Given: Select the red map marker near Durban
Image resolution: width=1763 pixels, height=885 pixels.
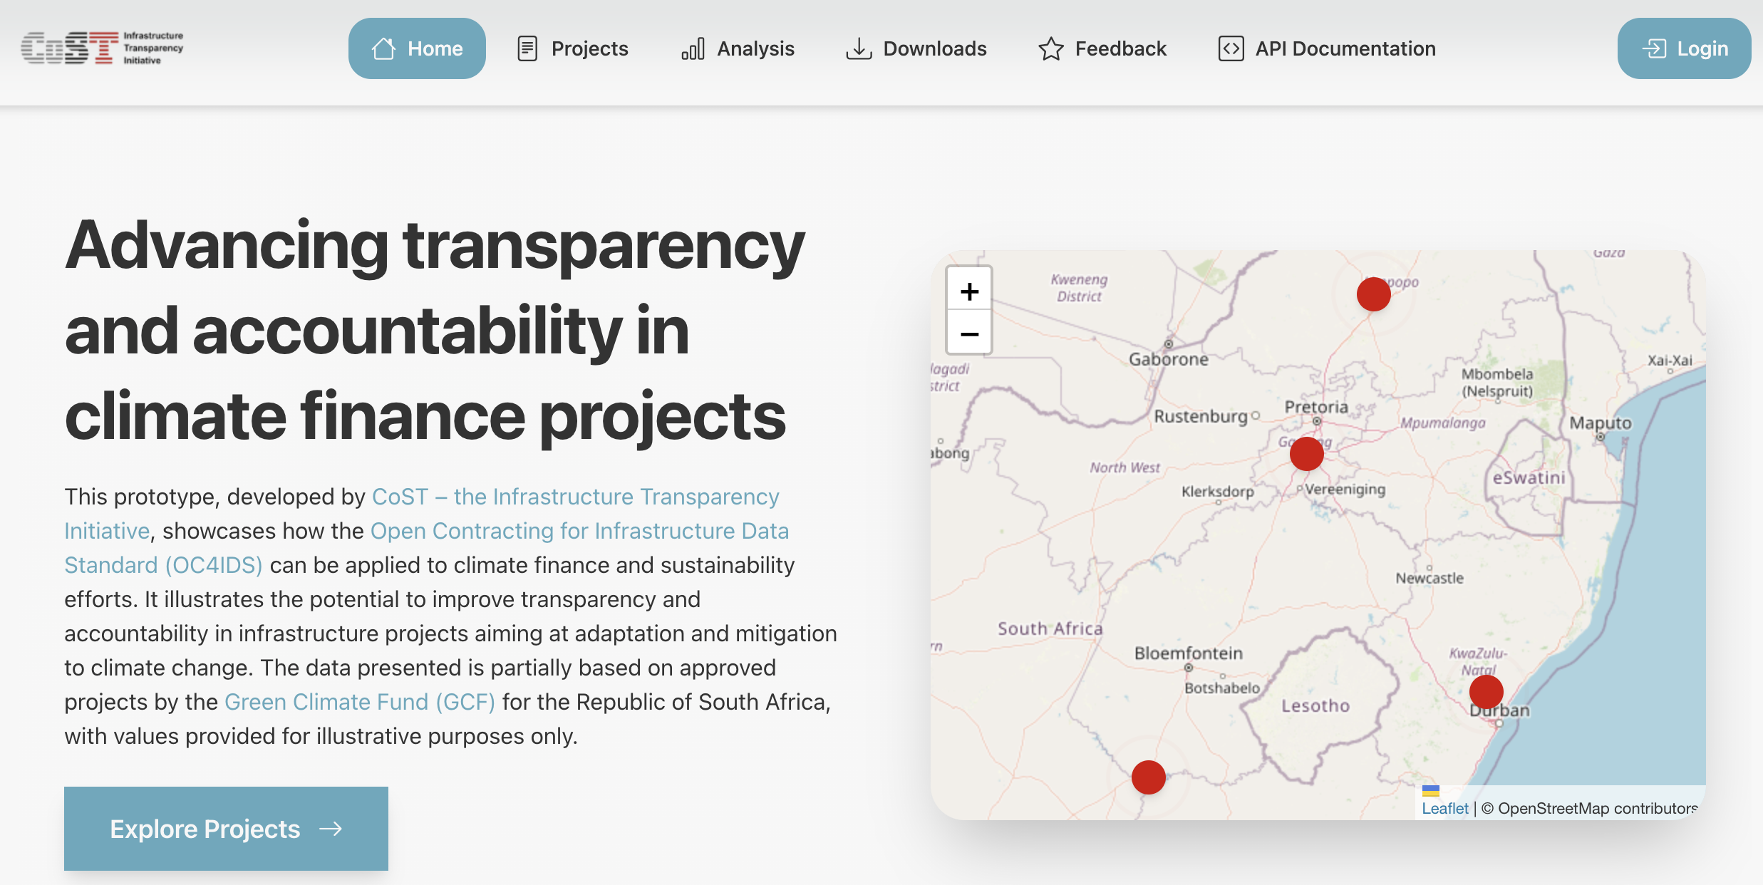Looking at the screenshot, I should [1486, 691].
